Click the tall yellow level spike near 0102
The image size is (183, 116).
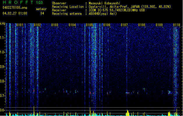point(34,111)
